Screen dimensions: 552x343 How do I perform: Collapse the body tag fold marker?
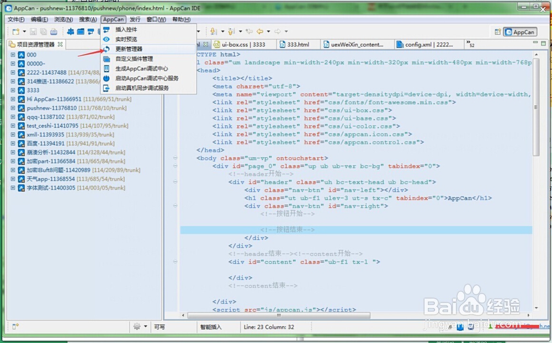pos(175,158)
